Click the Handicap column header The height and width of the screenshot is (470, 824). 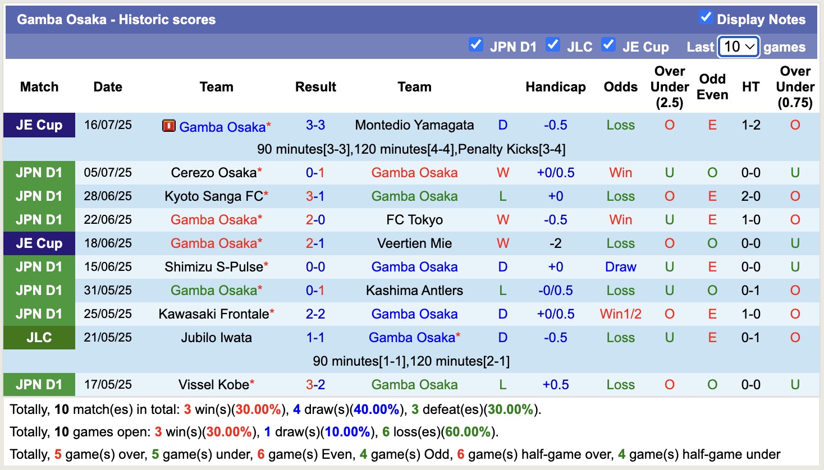555,87
